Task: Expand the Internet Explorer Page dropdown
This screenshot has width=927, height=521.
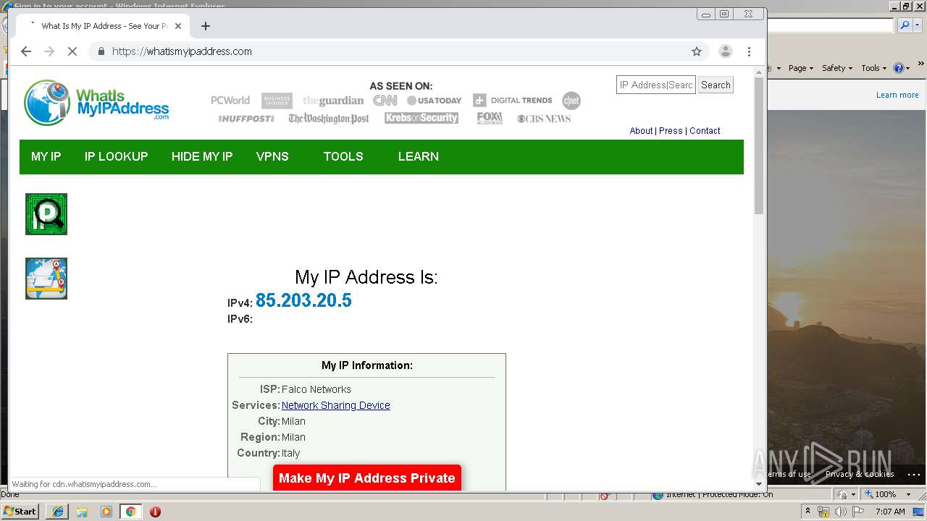Action: [x=801, y=68]
